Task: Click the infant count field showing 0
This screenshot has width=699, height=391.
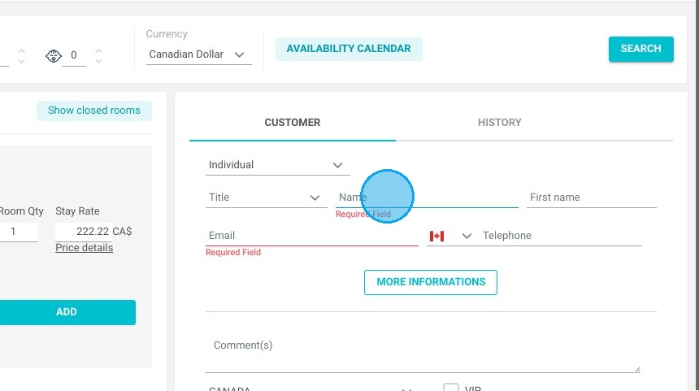Action: point(74,56)
